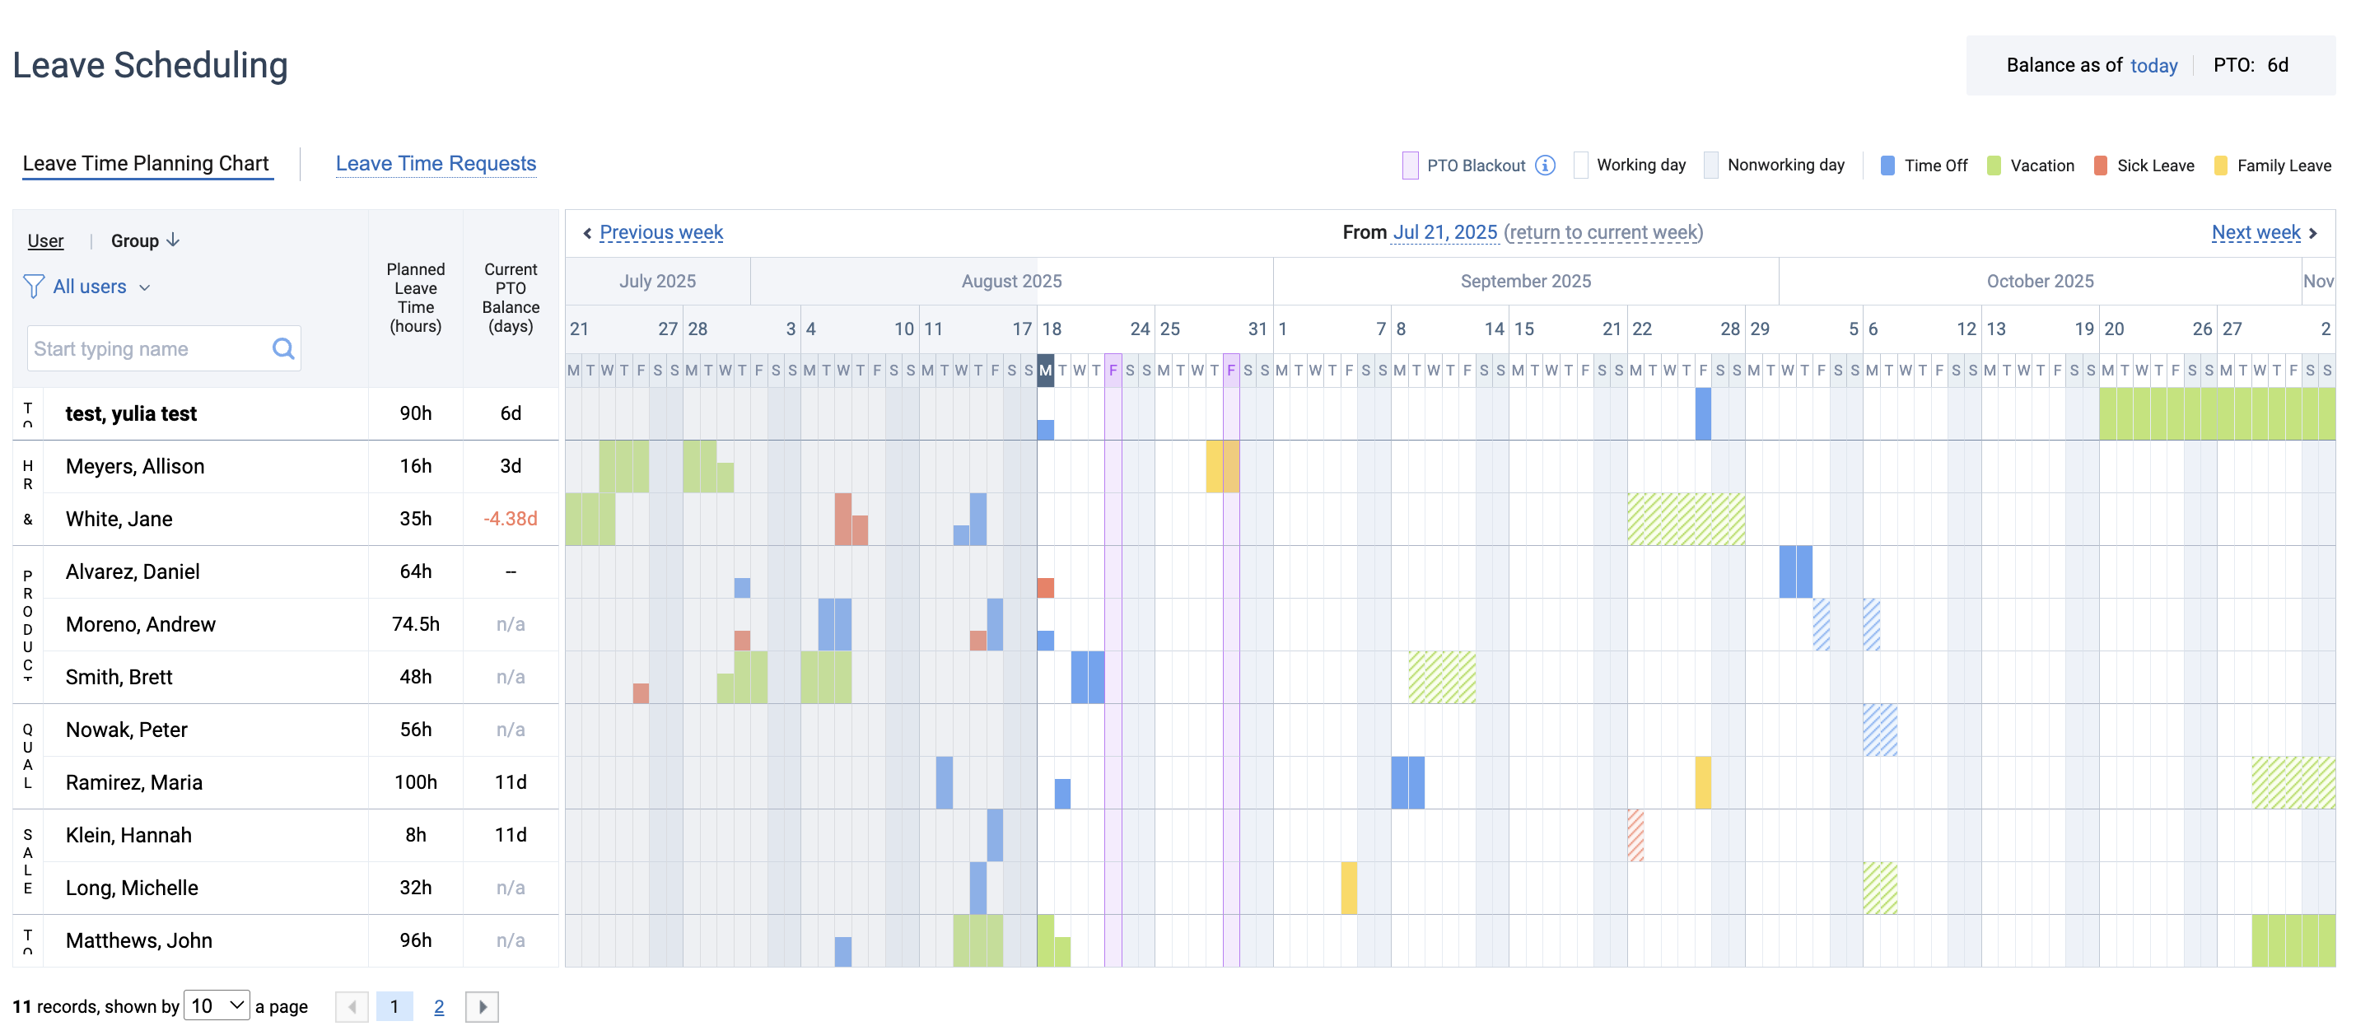Click the Start typing name field
This screenshot has height=1026, width=2370.
click(147, 349)
